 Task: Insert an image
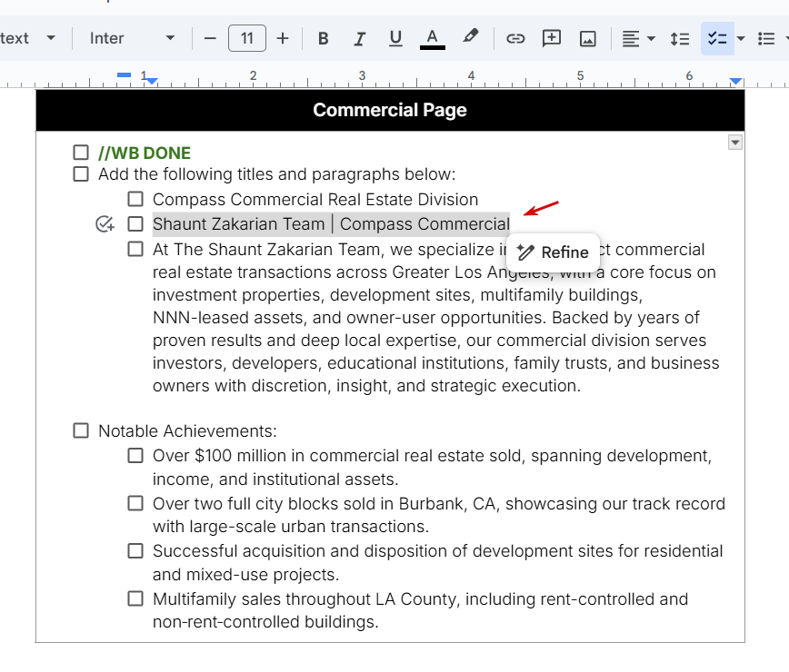[588, 39]
